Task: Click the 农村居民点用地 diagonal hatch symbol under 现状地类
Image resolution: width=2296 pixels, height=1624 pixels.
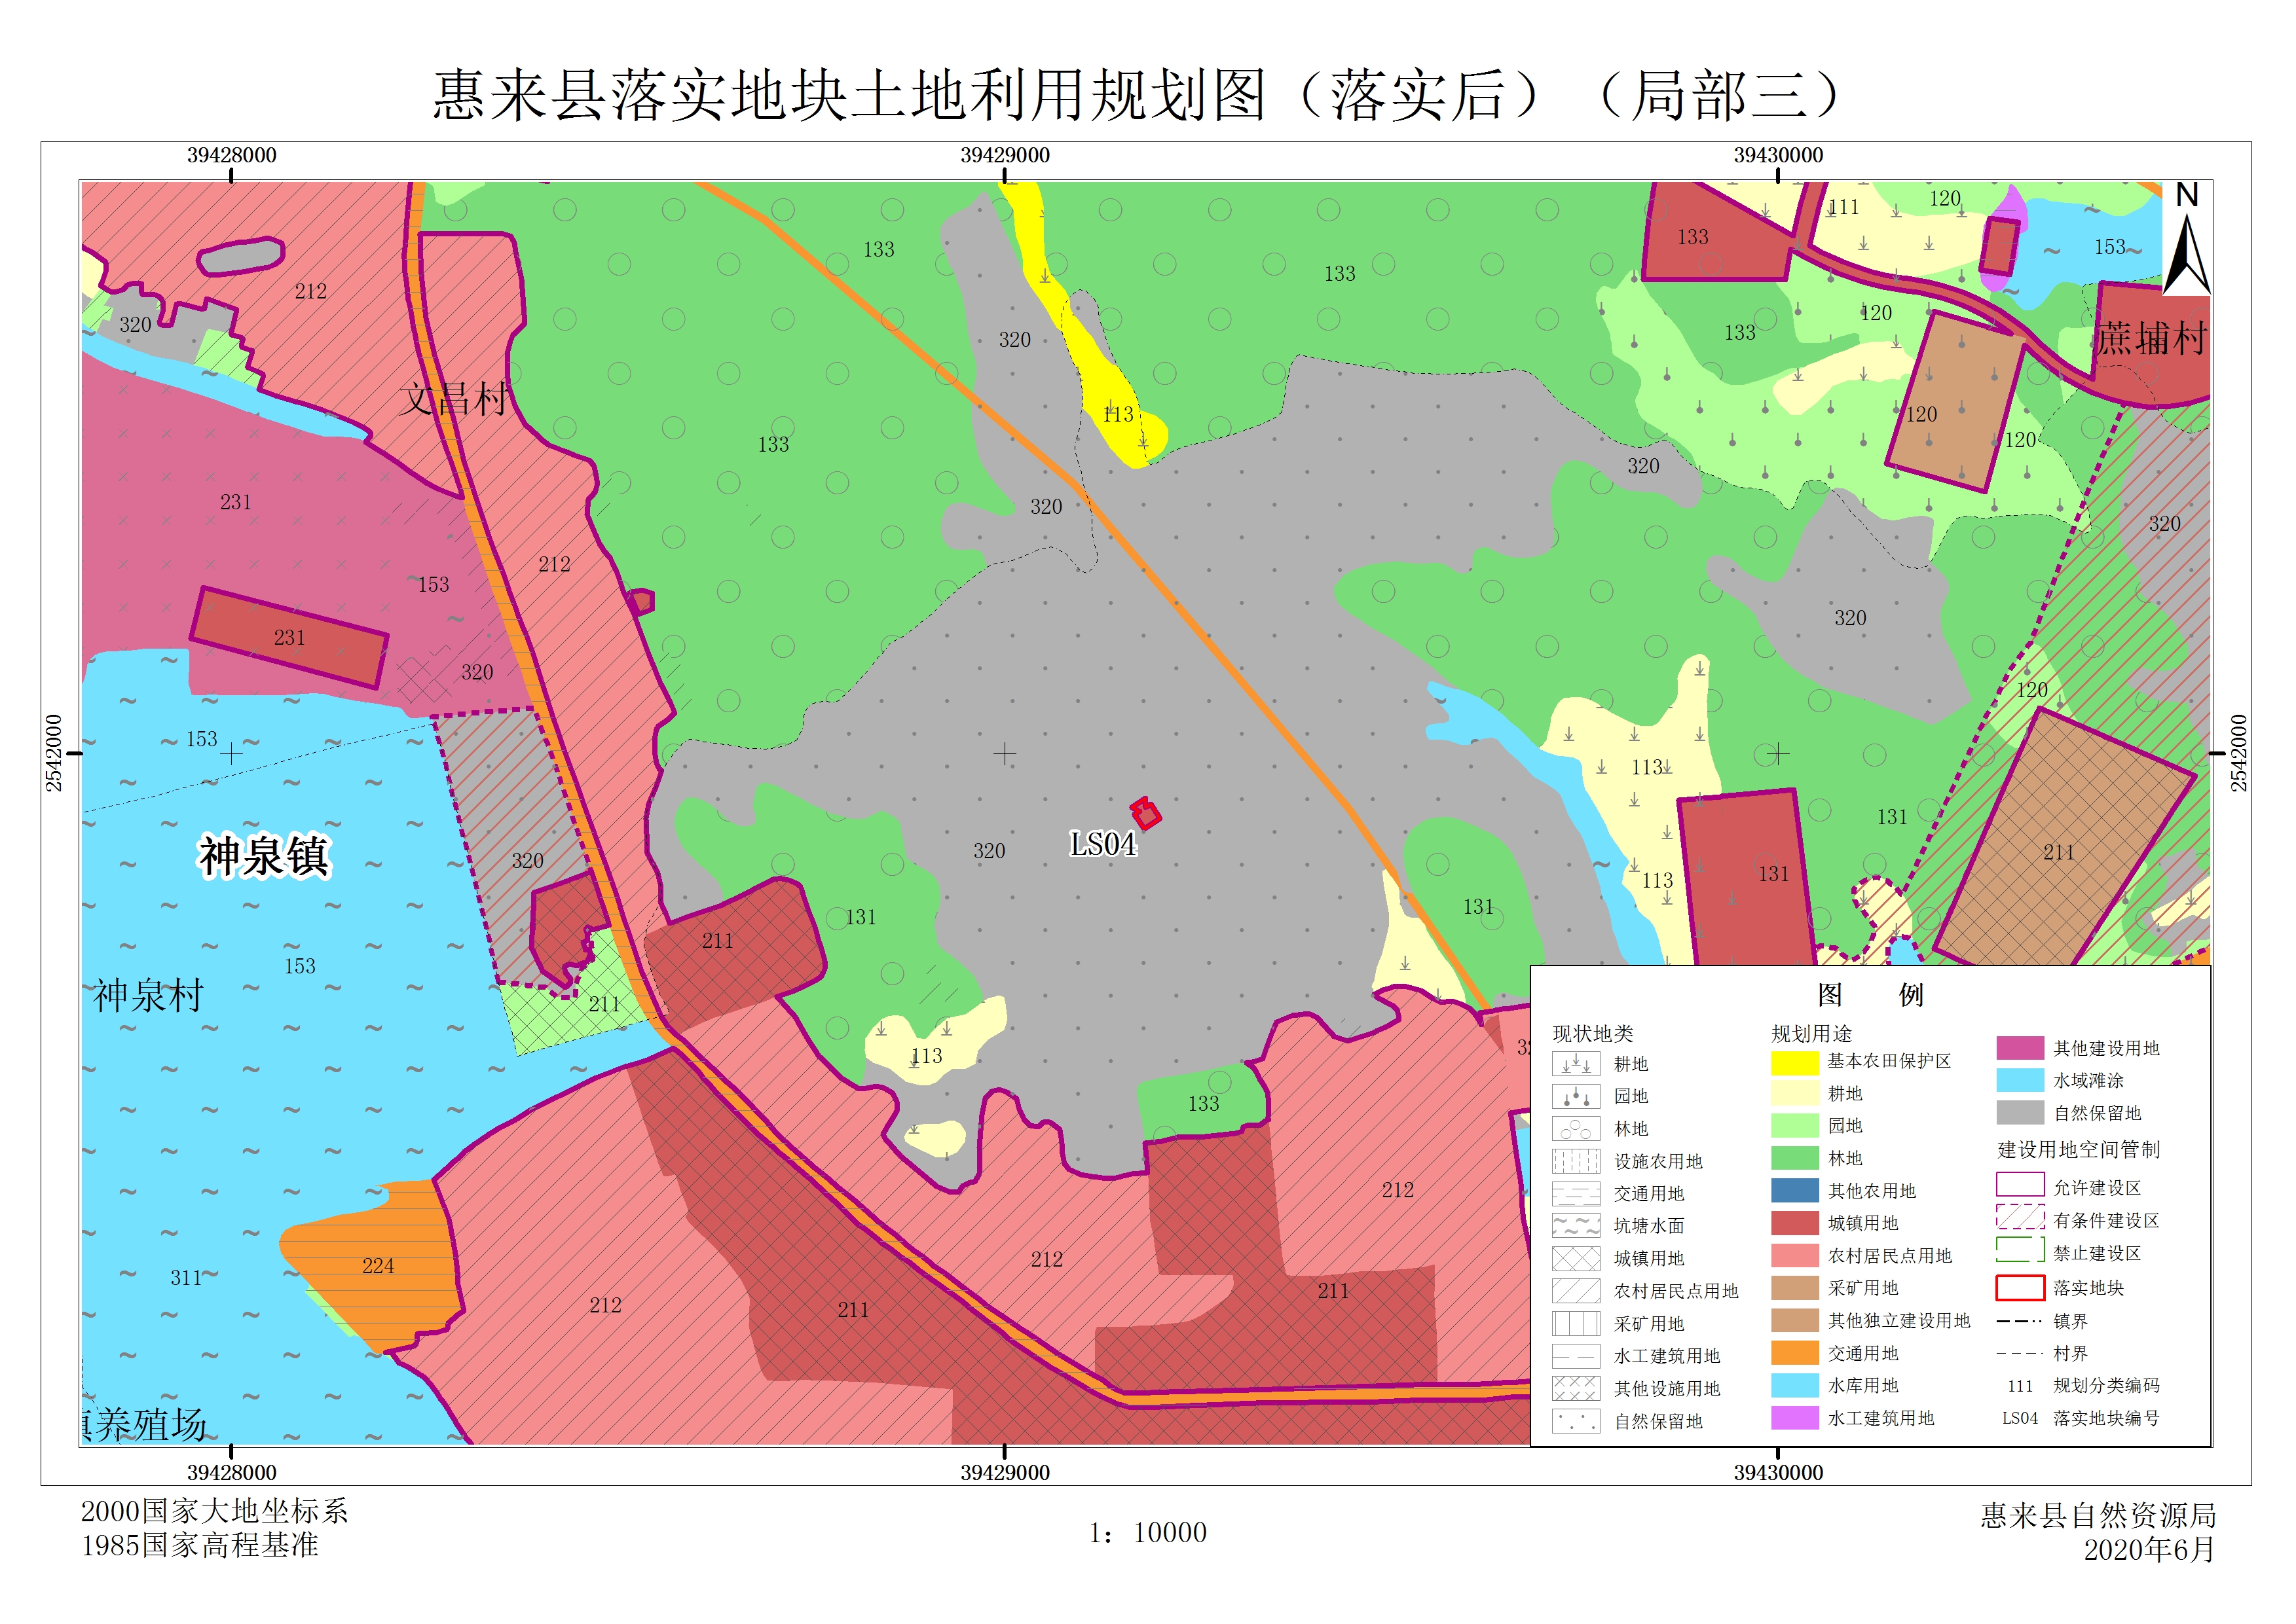Action: (x=1575, y=1291)
